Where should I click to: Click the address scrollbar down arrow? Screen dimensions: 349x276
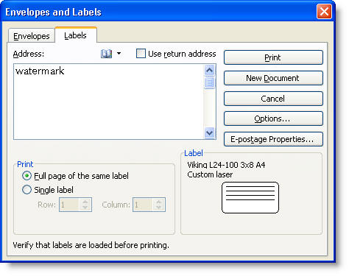[209, 133]
